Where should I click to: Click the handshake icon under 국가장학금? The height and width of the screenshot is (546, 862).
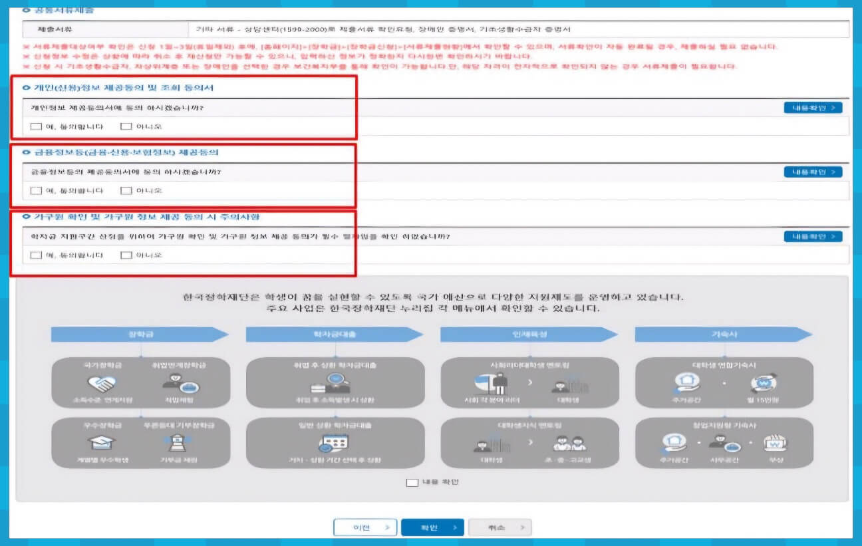click(102, 384)
